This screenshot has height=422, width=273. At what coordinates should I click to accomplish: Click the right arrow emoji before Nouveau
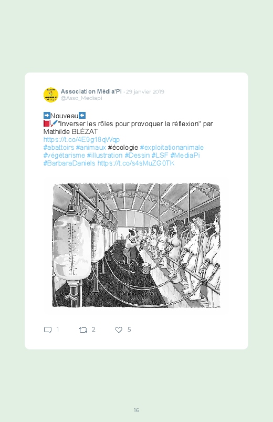(47, 116)
